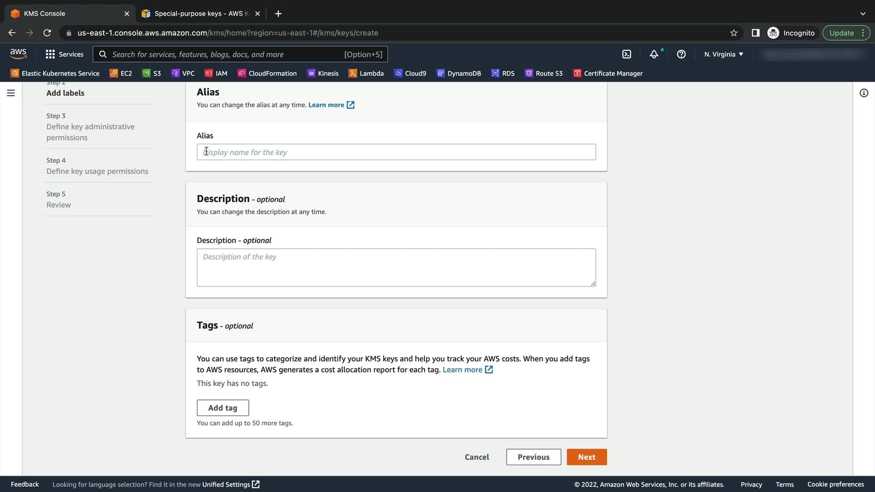Toggle the hamburger side navigation menu
This screenshot has height=492, width=875.
[11, 93]
